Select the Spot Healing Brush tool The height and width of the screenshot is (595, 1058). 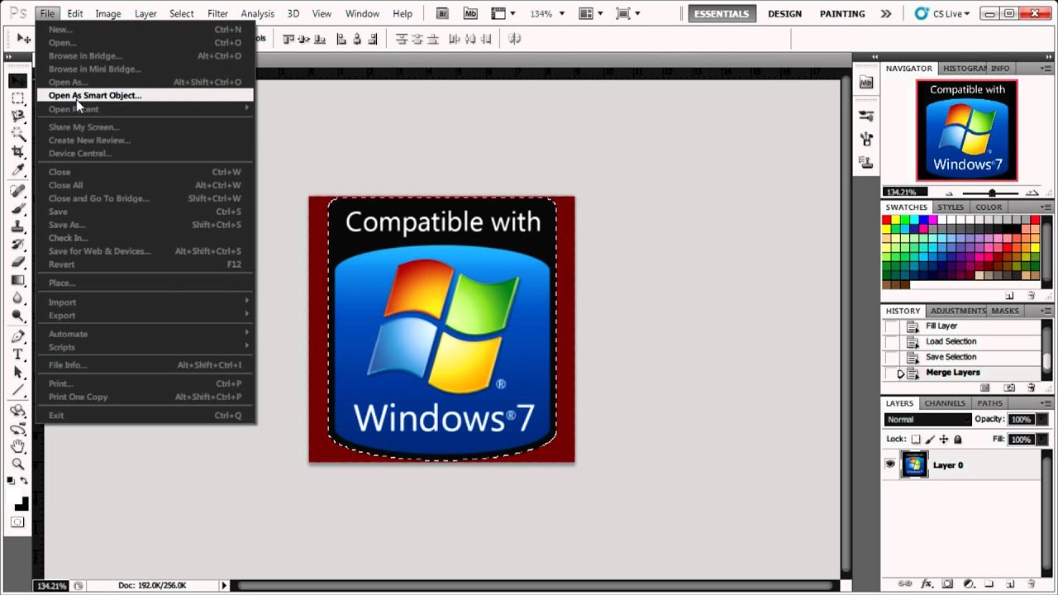tap(17, 191)
